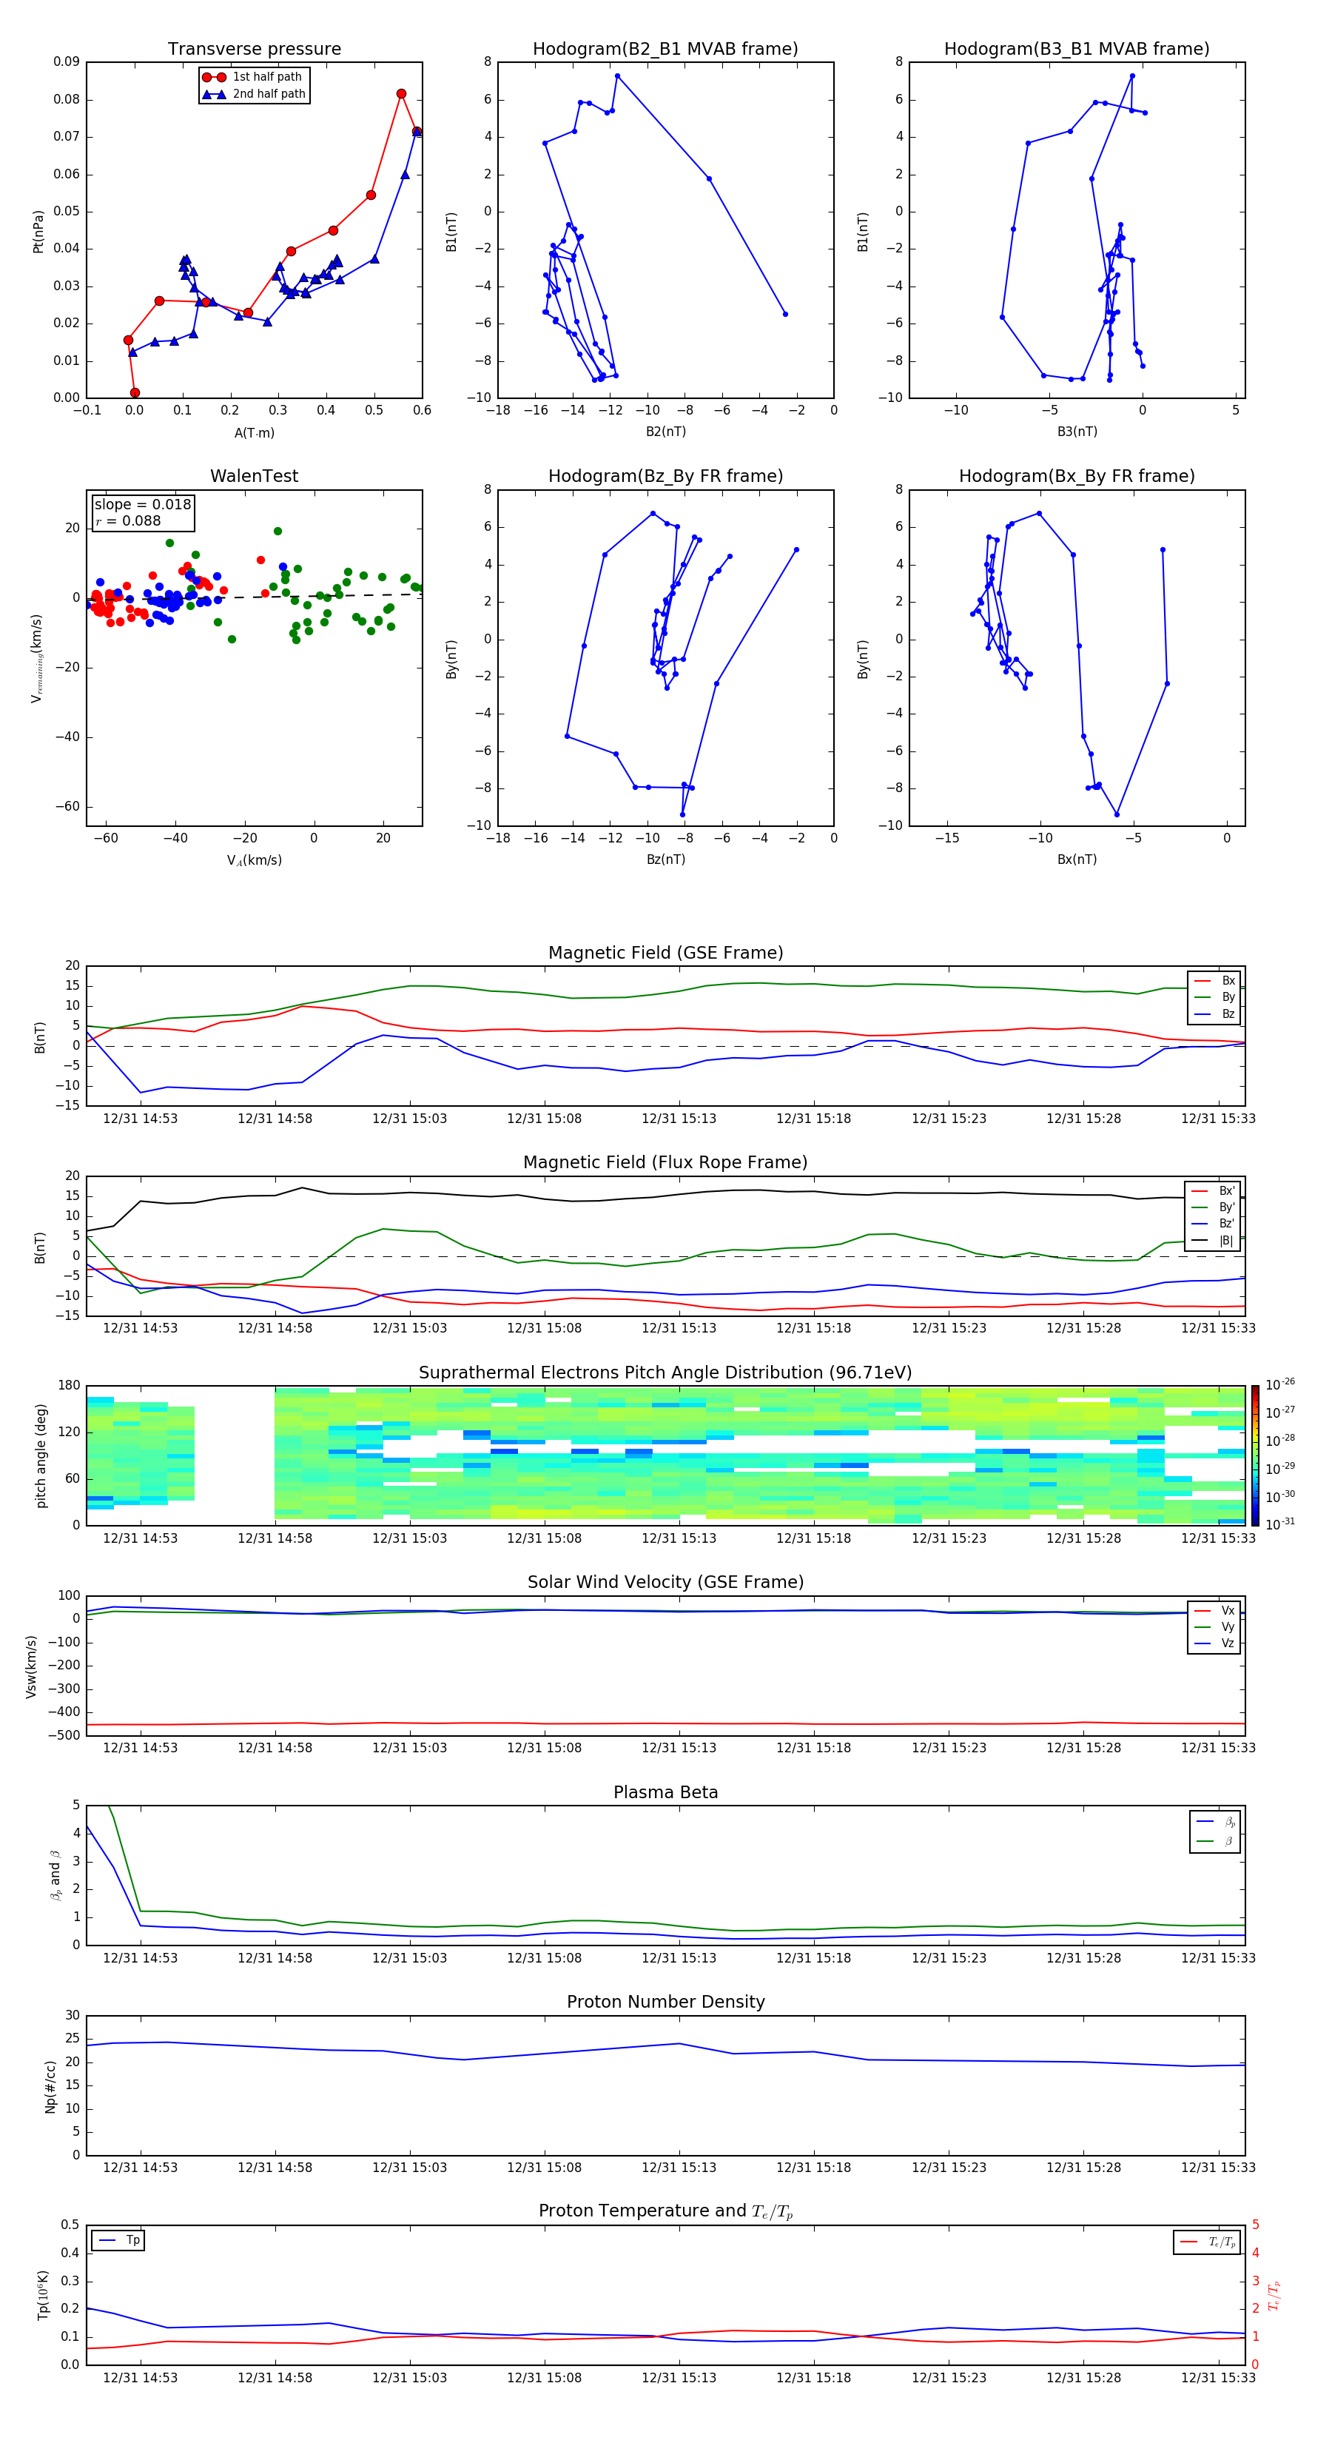This screenshot has width=1332, height=2443.
Task: Click the 'Transverse pressure' plot title
Action: [x=254, y=48]
